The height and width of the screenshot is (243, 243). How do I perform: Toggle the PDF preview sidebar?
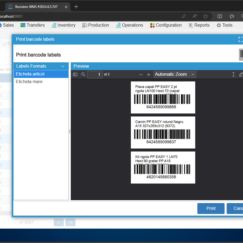(75, 74)
